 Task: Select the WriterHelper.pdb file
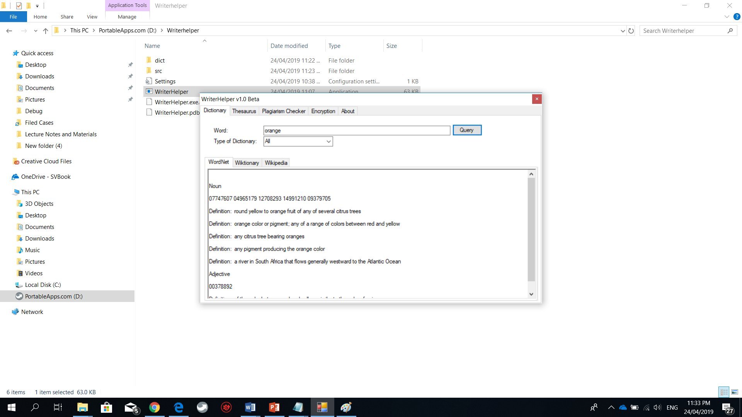click(x=177, y=112)
